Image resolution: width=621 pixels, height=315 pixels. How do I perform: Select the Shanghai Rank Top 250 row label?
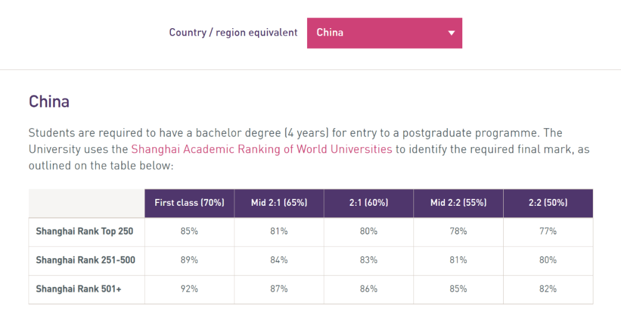(x=85, y=231)
